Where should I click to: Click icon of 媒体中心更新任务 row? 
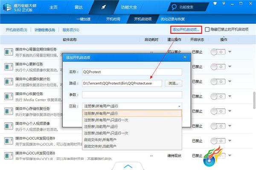click(9, 66)
